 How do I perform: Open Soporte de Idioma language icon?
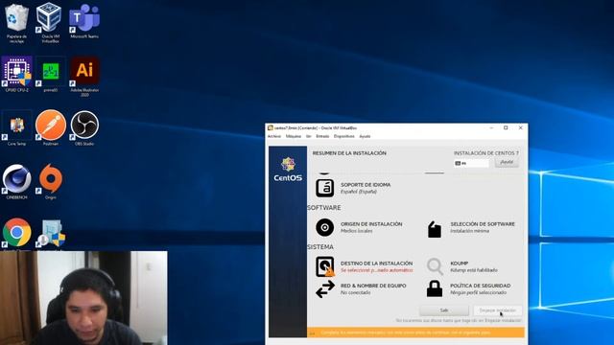coord(324,188)
